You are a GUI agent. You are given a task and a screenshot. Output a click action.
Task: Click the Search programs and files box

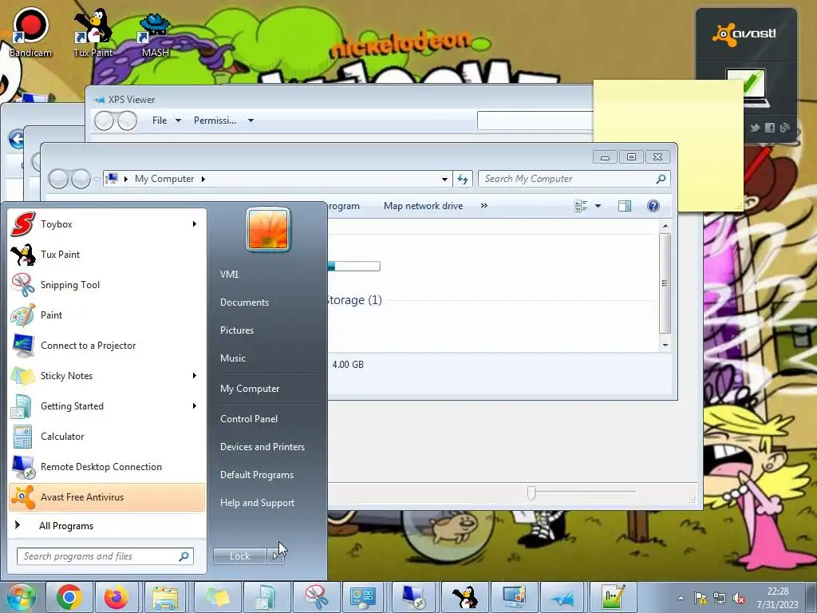click(105, 556)
